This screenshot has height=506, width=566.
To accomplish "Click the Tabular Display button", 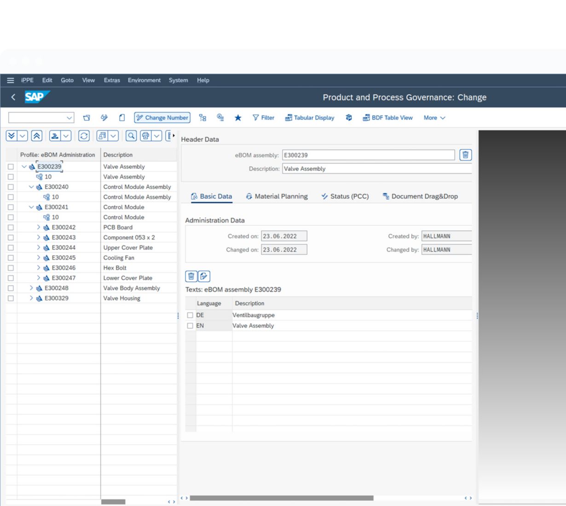I will click(x=310, y=118).
